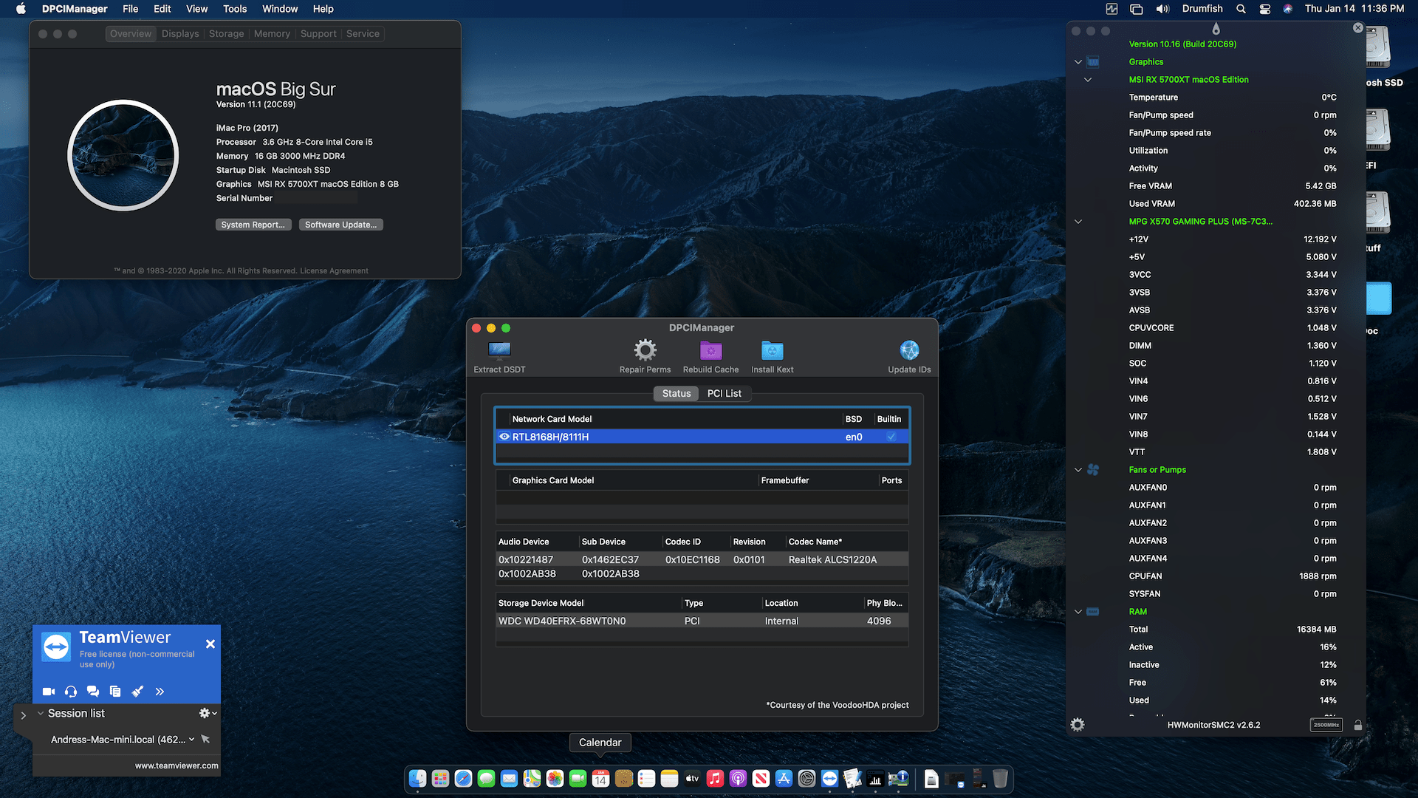Click Update IDs globe icon
The width and height of the screenshot is (1418, 798).
coord(909,349)
